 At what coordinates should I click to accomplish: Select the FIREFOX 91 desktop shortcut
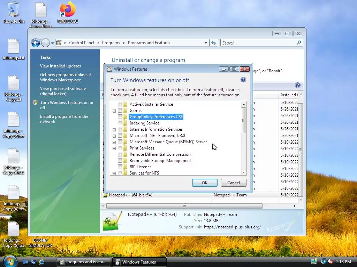click(68, 13)
